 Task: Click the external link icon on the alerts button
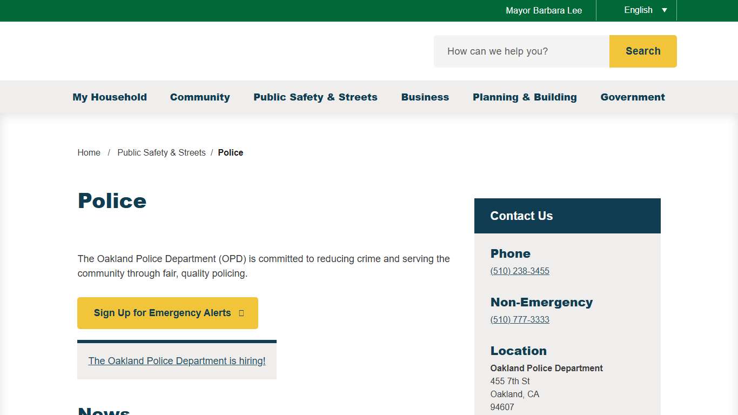241,313
